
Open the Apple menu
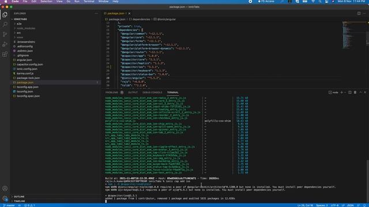coord(6,1)
